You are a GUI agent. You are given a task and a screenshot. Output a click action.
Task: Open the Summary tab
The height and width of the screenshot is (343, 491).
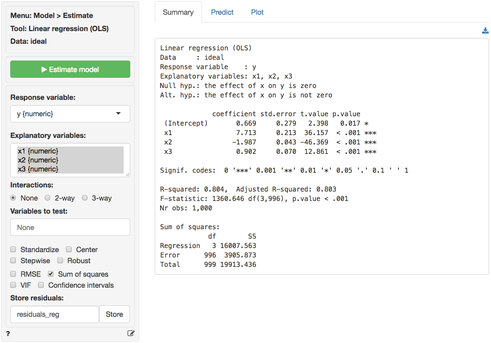point(178,12)
